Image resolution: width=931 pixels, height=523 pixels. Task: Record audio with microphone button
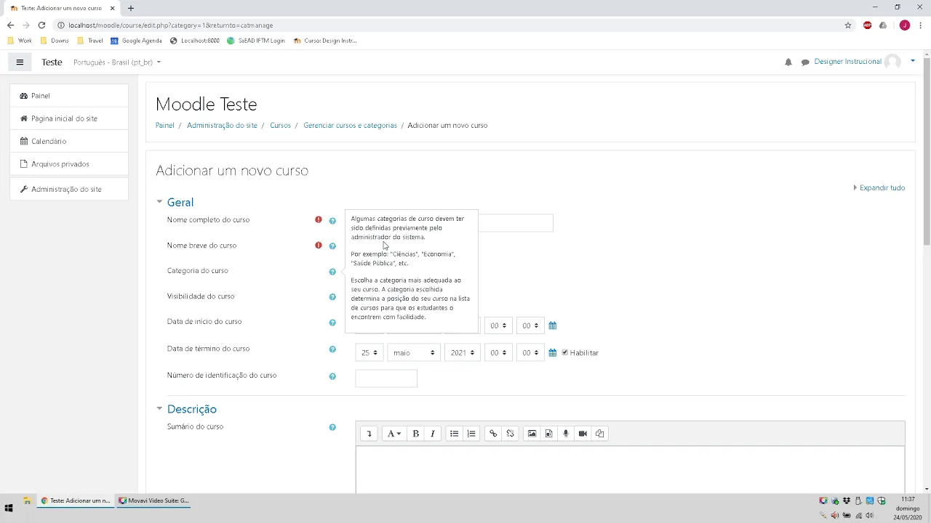pos(566,434)
